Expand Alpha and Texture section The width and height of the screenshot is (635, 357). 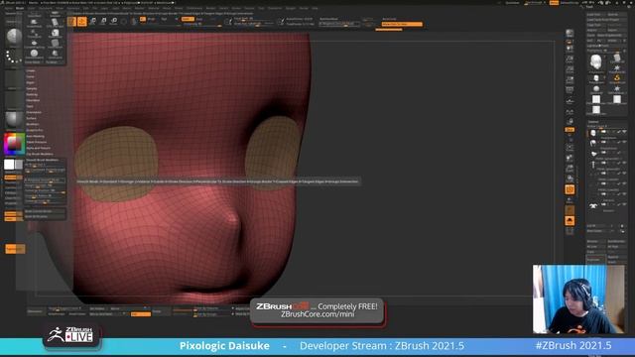(x=39, y=148)
